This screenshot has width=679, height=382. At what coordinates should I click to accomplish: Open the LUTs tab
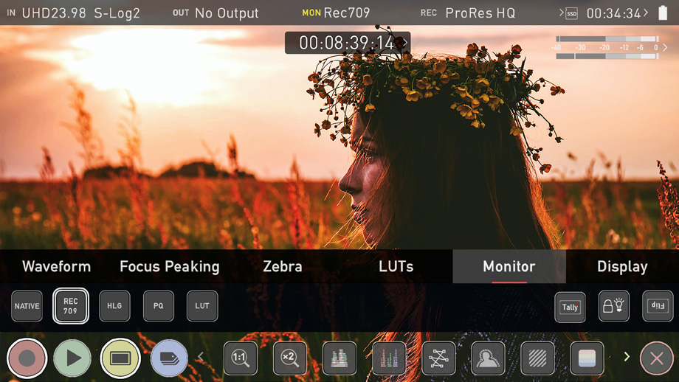click(396, 266)
